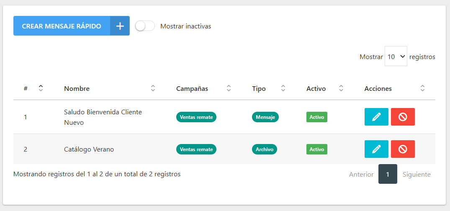Sort table by Activo column arrows
Image resolution: width=450 pixels, height=211 pixels.
pyautogui.click(x=341, y=88)
